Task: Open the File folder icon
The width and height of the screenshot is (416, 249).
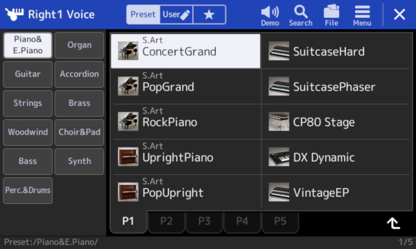Action: 331,15
